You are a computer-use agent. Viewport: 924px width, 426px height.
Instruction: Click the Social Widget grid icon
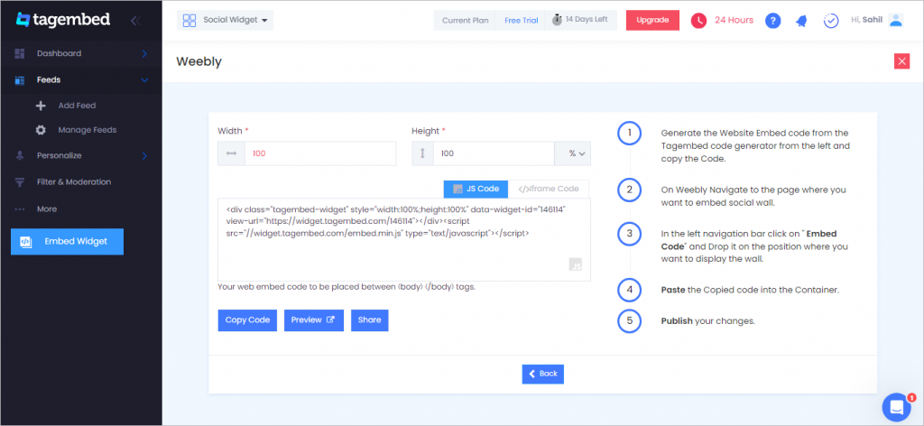pos(189,21)
